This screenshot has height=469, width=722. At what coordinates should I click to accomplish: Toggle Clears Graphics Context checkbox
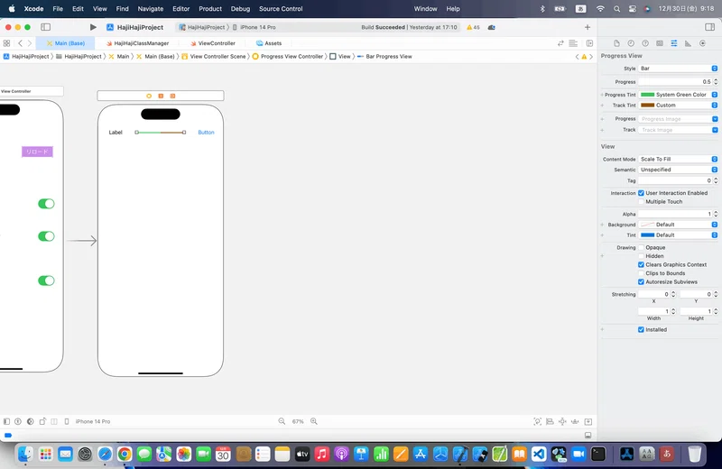(641, 264)
